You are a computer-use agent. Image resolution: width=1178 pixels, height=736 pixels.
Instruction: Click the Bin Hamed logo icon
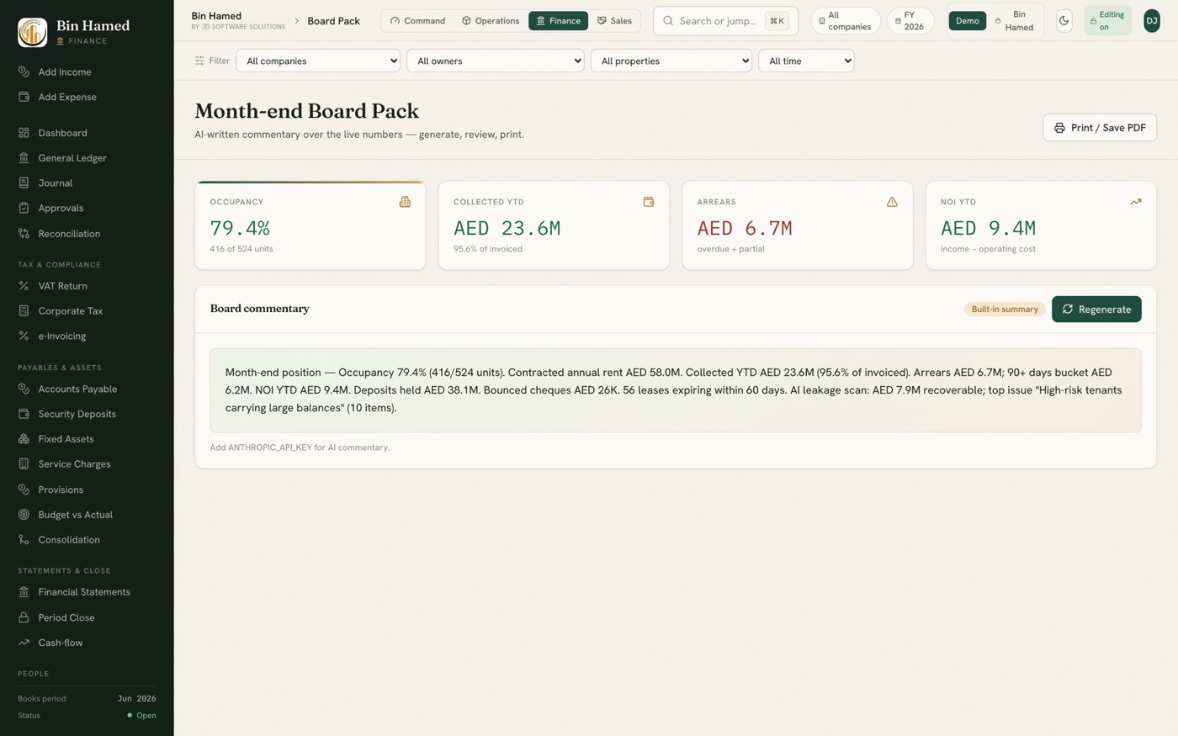click(x=32, y=32)
